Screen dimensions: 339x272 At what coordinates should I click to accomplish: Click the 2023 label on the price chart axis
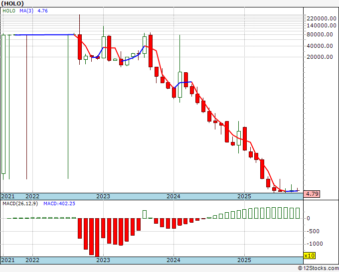[103, 196]
